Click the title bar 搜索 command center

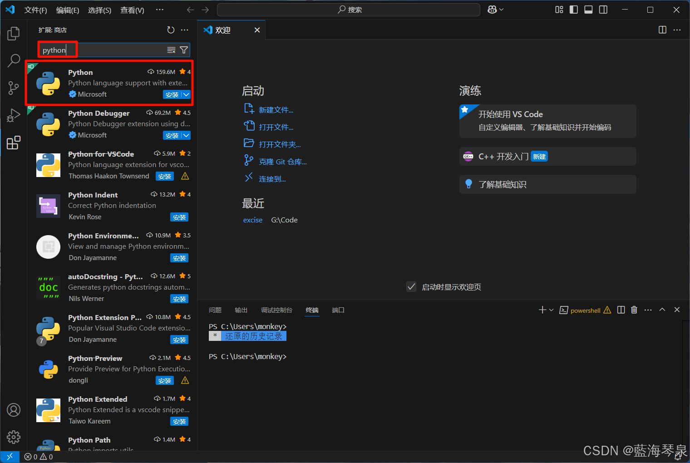349,10
